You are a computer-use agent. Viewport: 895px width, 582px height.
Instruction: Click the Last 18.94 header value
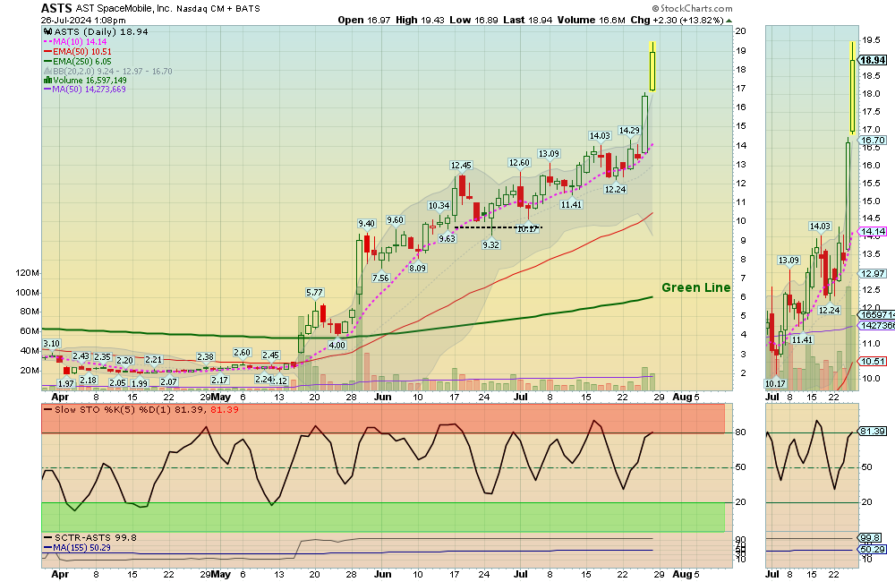(528, 20)
